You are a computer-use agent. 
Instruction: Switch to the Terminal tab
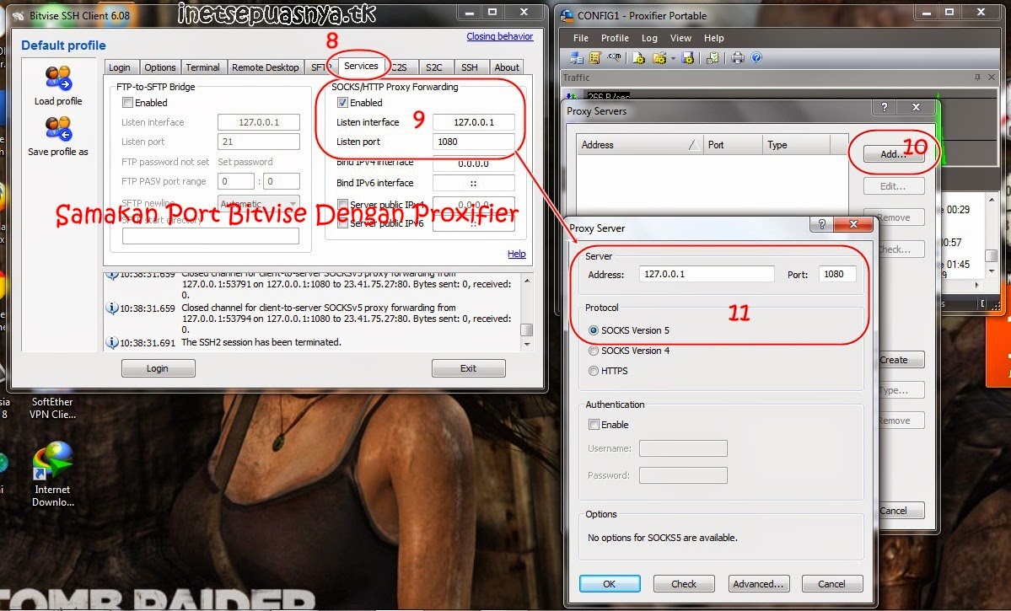coord(202,67)
